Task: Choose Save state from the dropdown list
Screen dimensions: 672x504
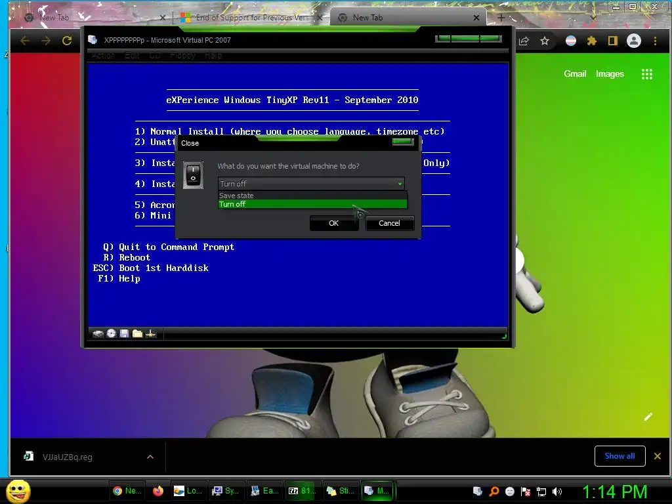Action: click(312, 196)
